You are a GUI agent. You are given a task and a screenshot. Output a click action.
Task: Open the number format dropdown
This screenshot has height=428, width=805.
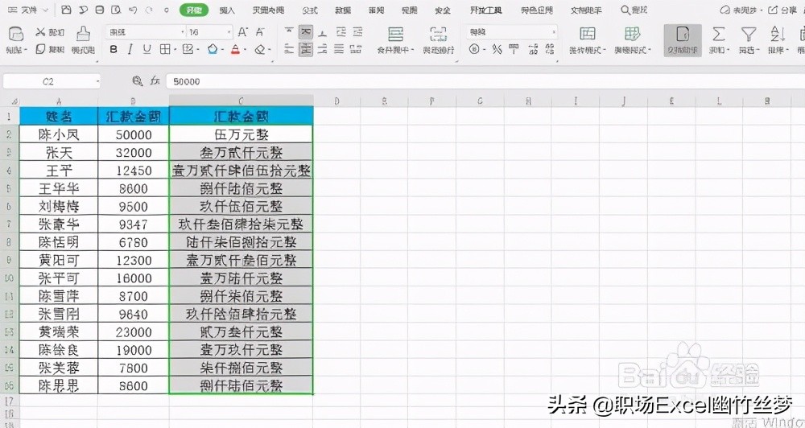[x=554, y=32]
